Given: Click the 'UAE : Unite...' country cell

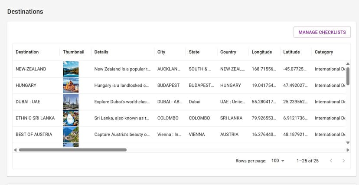Looking at the screenshot, I should coord(233,102).
